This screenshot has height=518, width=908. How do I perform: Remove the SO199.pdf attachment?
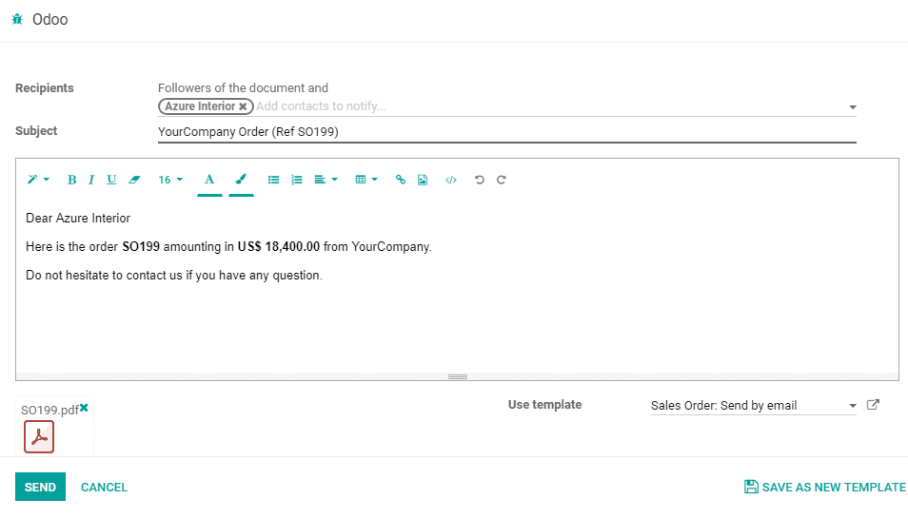tap(84, 408)
